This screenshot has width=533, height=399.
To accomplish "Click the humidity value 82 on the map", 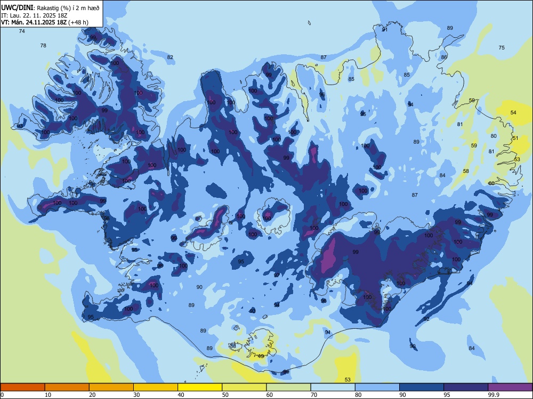I will [170, 57].
